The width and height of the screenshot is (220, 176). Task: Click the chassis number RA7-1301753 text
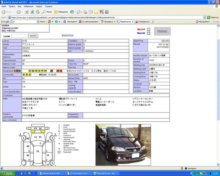(9, 31)
